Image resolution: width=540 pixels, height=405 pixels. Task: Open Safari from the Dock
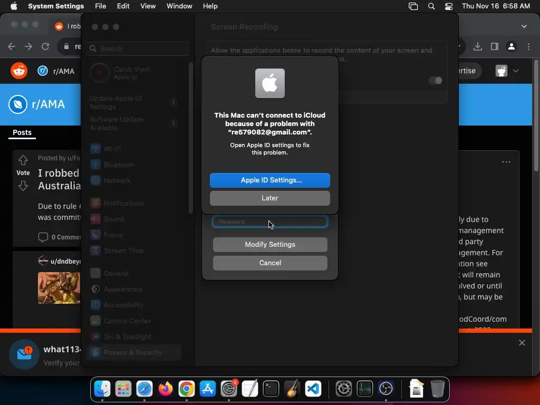click(x=144, y=389)
